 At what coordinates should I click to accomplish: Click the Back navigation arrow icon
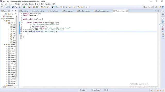[82, 7]
